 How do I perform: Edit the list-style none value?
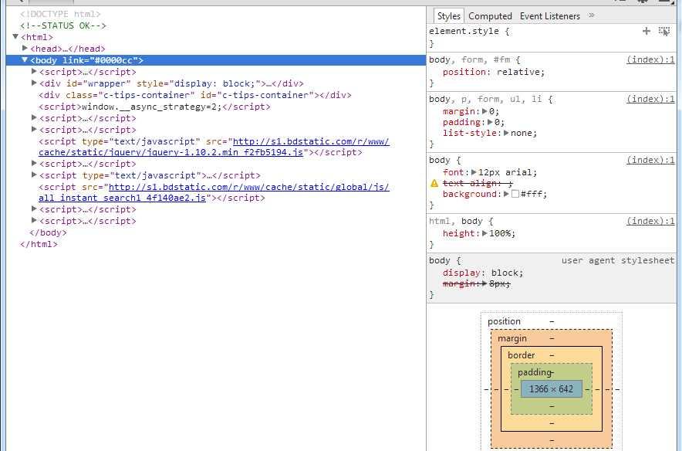click(x=521, y=133)
